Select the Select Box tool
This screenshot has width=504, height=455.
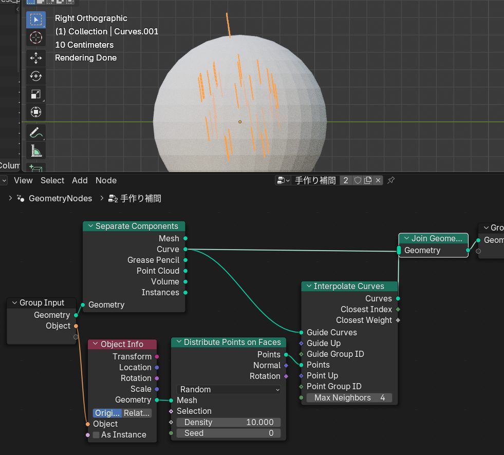[x=35, y=20]
